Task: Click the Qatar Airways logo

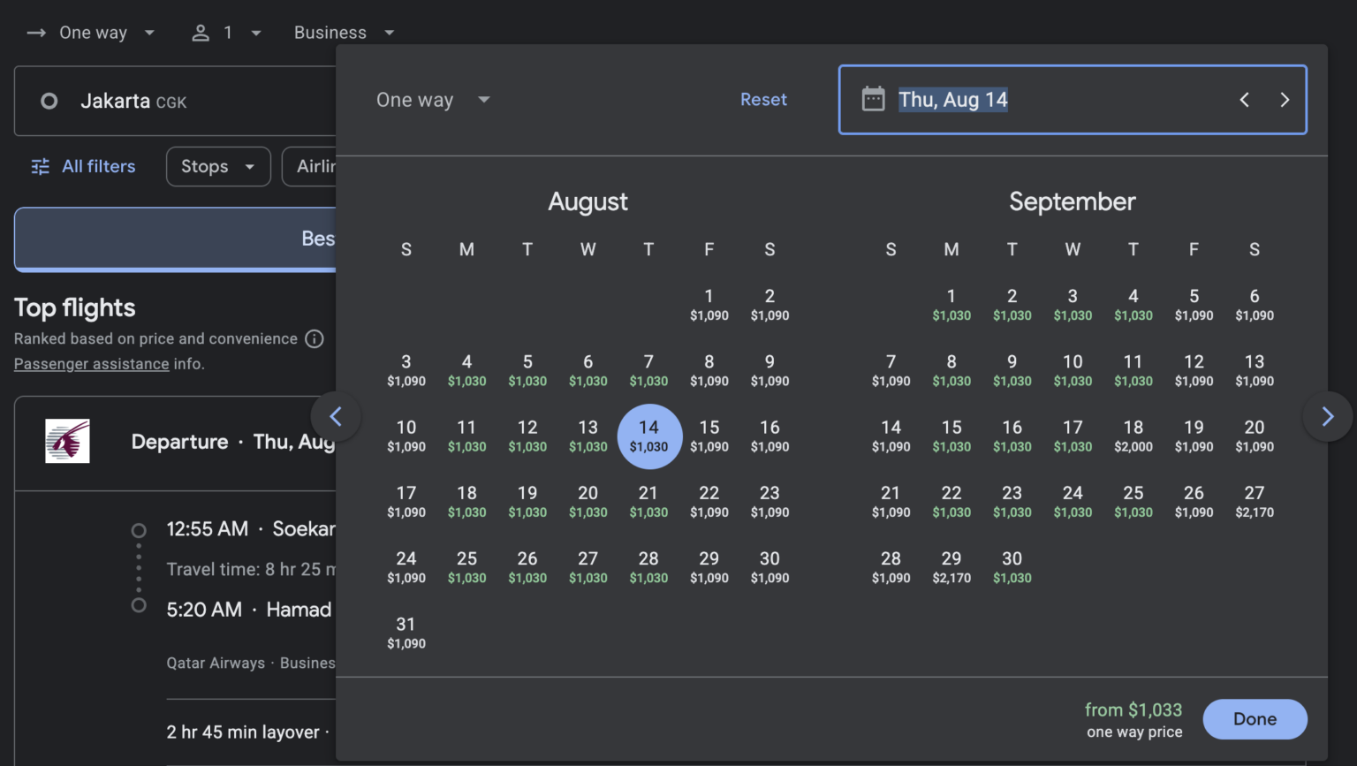Action: tap(68, 441)
